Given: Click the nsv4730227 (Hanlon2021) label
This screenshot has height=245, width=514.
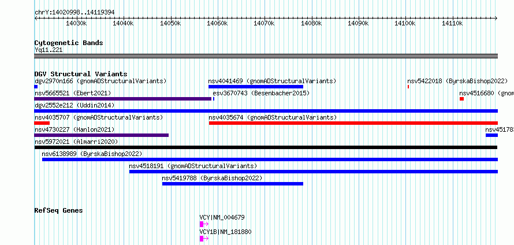Looking at the screenshot, I should [75, 129].
